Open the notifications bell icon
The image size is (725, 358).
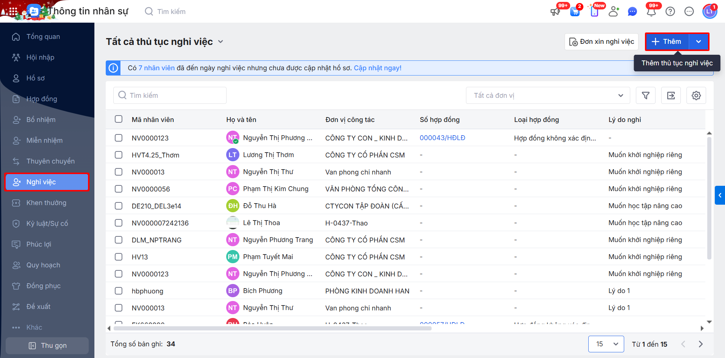pos(651,12)
